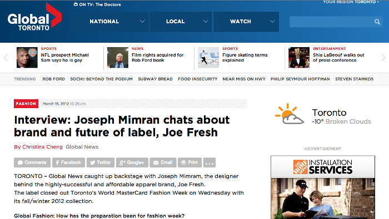Viewport: 389px width, 219px height.
Task: Click the Global News byline text
Action: pos(82,147)
